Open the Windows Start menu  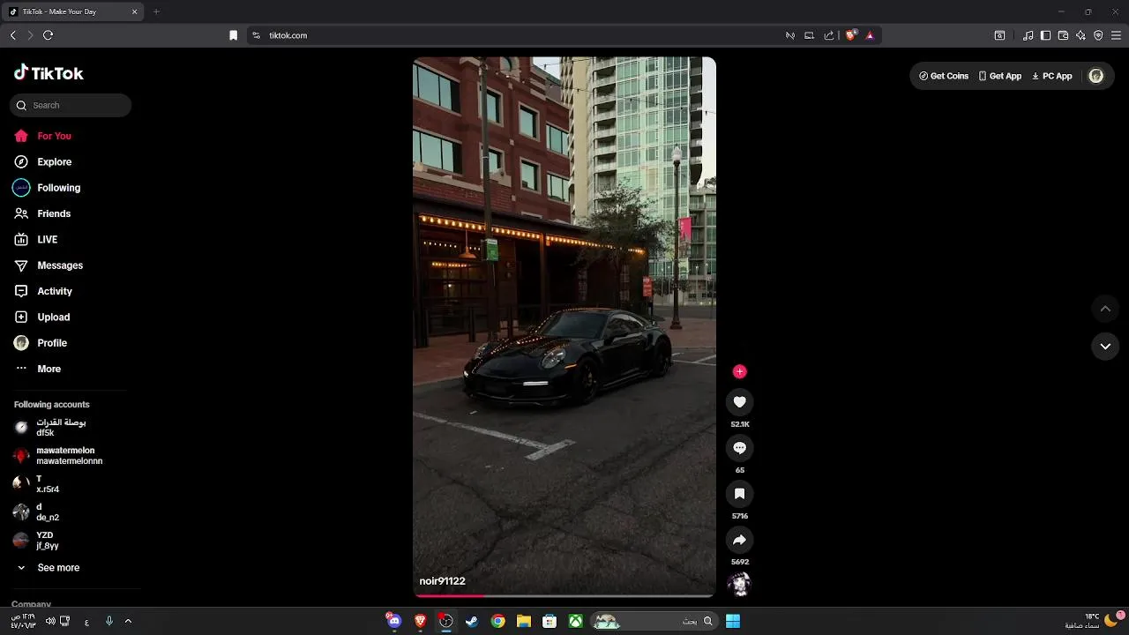pyautogui.click(x=732, y=621)
